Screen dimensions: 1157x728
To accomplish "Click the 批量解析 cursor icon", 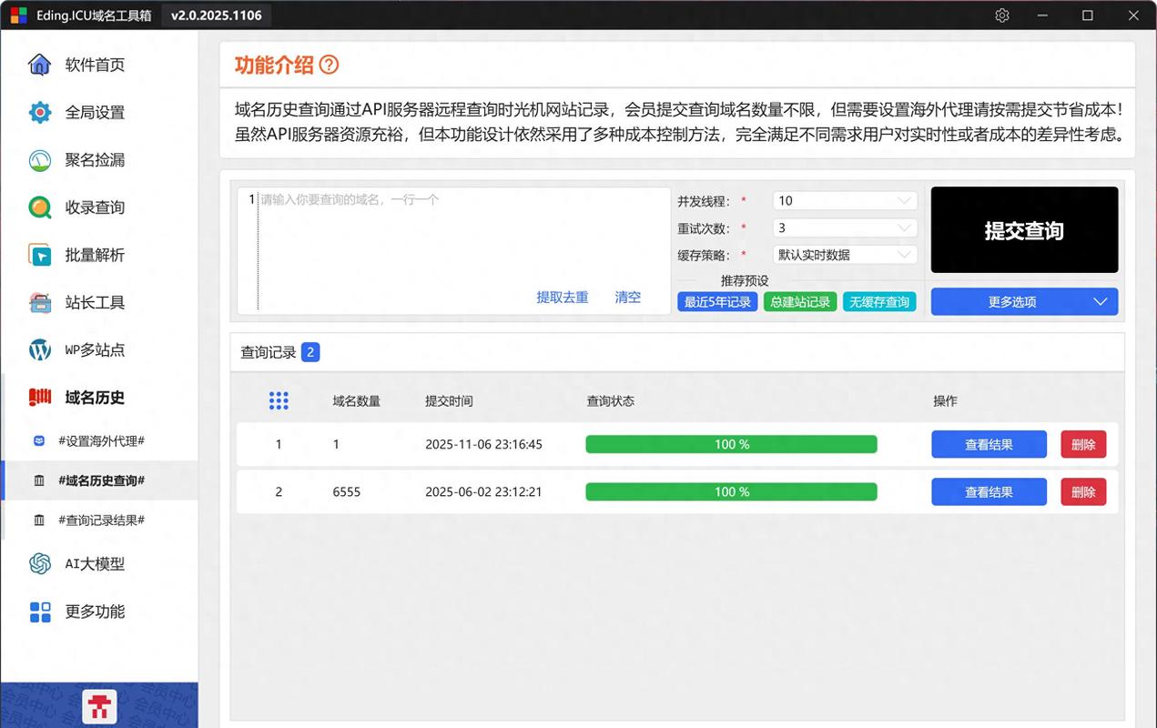I will click(40, 255).
